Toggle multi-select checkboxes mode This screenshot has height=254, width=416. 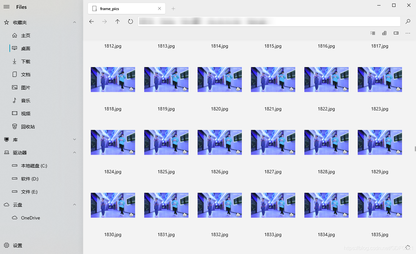[x=373, y=33]
